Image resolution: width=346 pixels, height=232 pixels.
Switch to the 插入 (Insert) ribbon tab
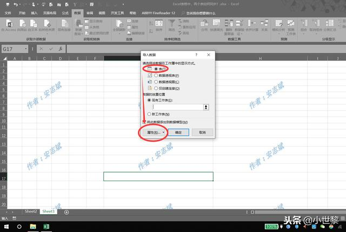[x=34, y=13]
